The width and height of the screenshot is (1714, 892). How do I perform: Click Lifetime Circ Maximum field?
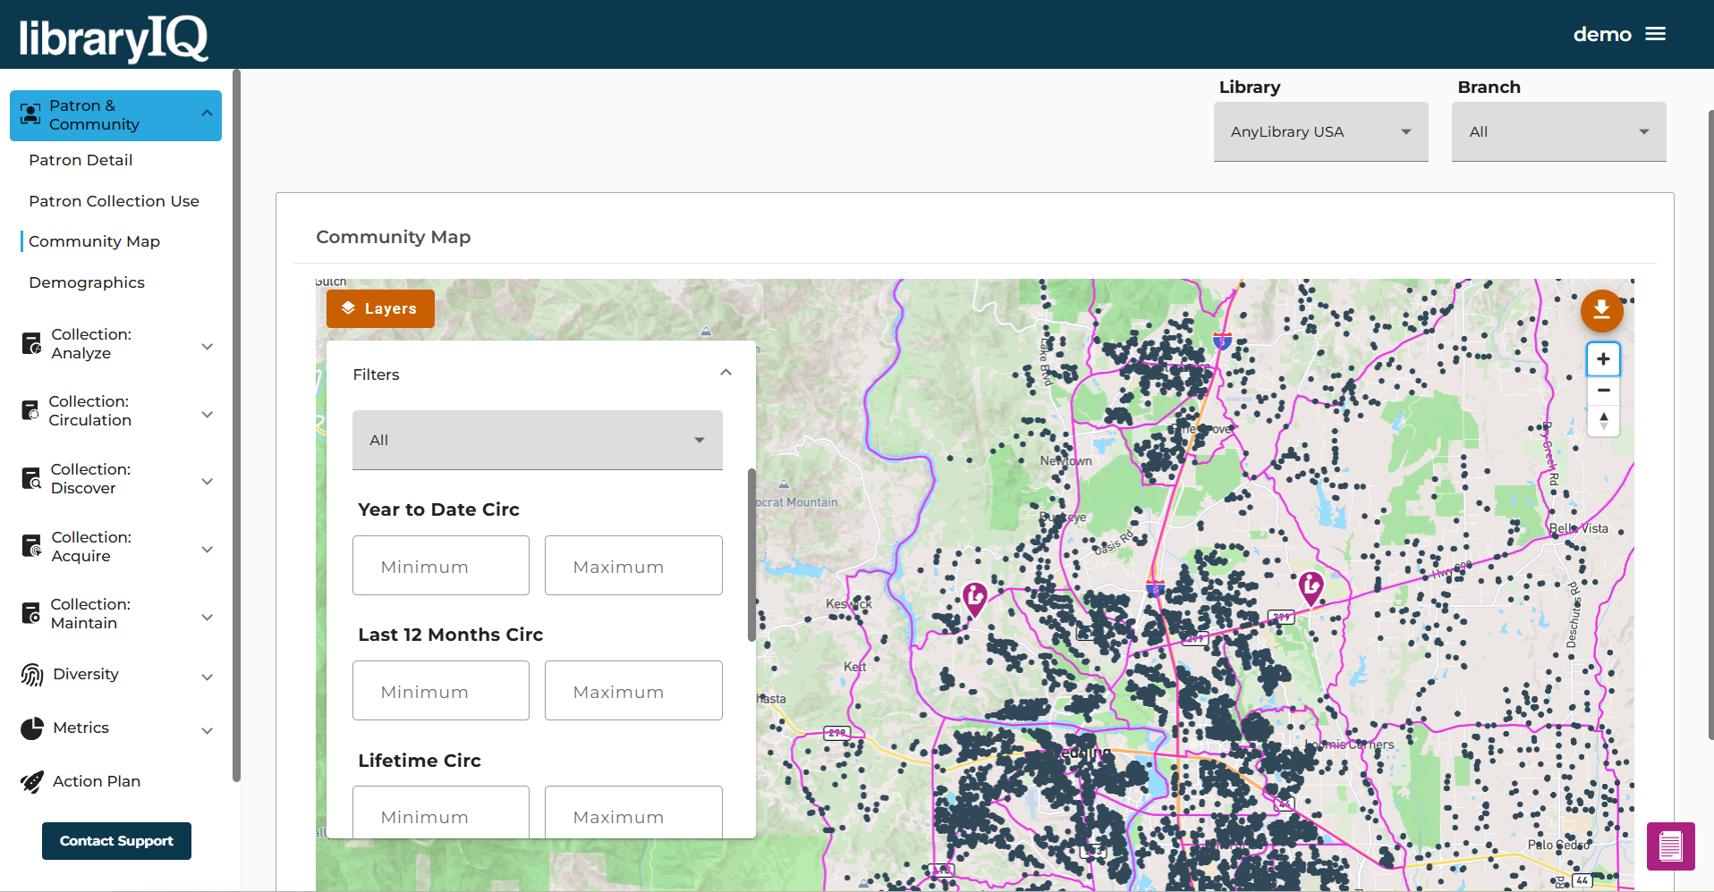[x=633, y=812]
